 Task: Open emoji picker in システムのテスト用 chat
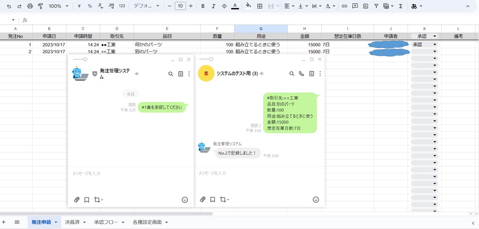coord(316,200)
